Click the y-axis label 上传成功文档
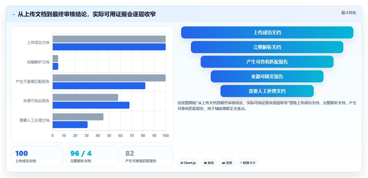The width and height of the screenshot is (368, 178). pyautogui.click(x=38, y=42)
